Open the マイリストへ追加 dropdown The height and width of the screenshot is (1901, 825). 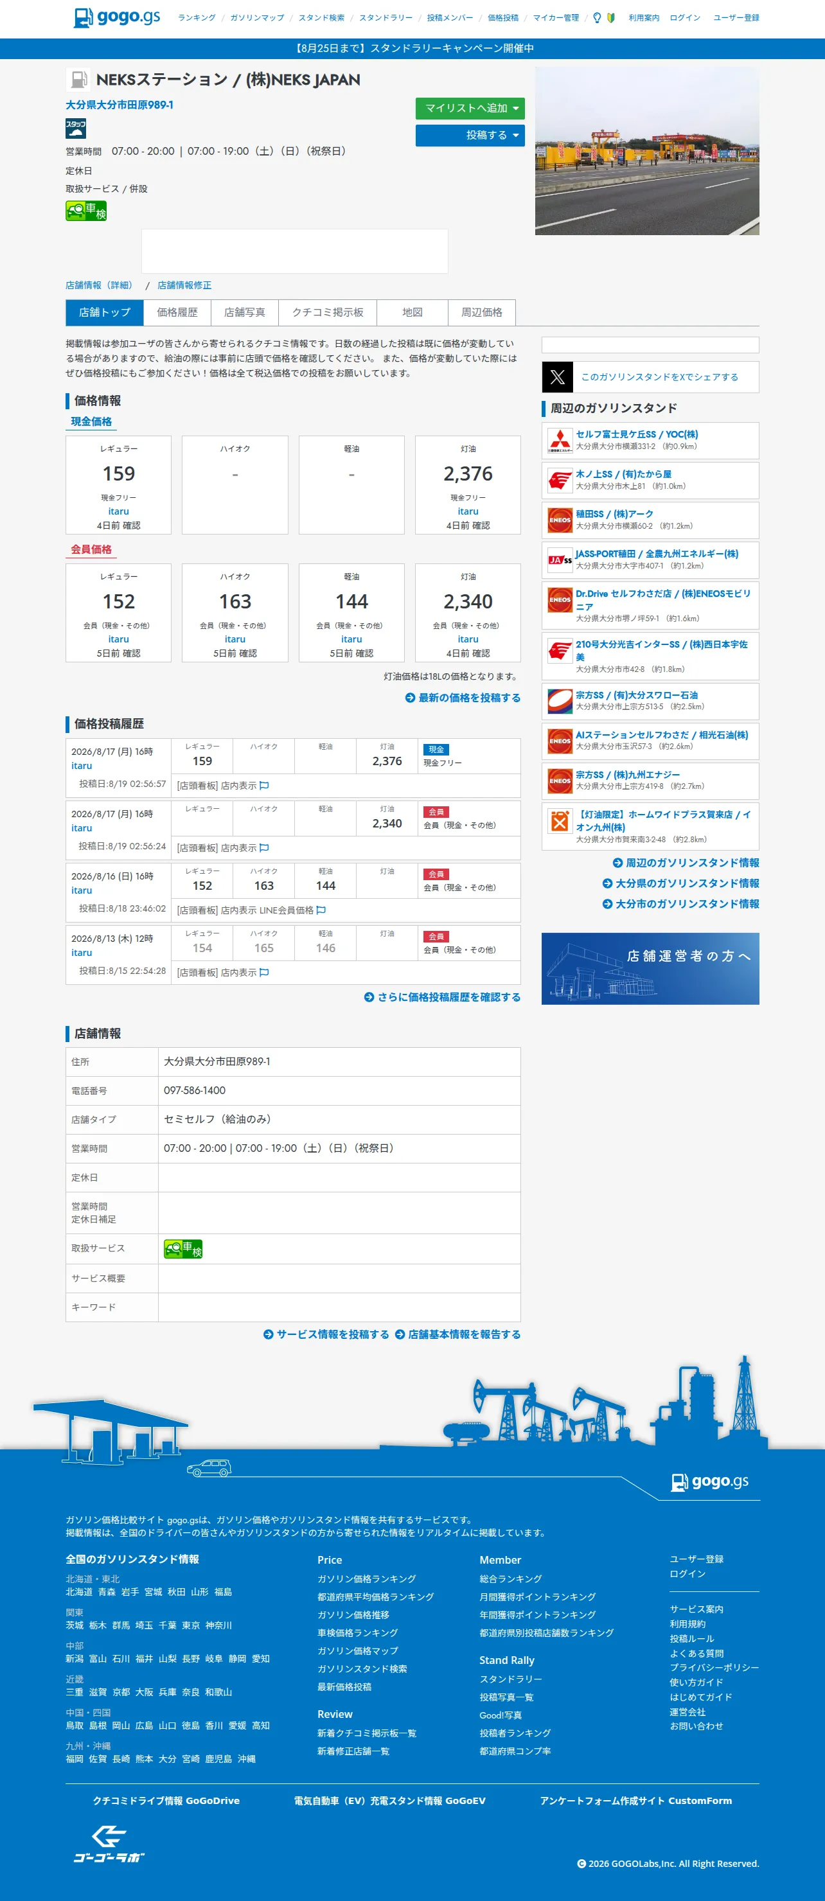click(470, 109)
